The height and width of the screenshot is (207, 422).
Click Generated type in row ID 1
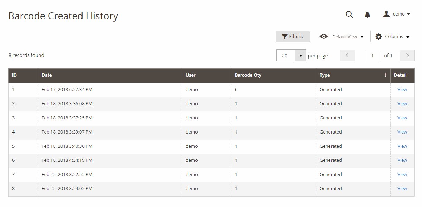pos(330,90)
